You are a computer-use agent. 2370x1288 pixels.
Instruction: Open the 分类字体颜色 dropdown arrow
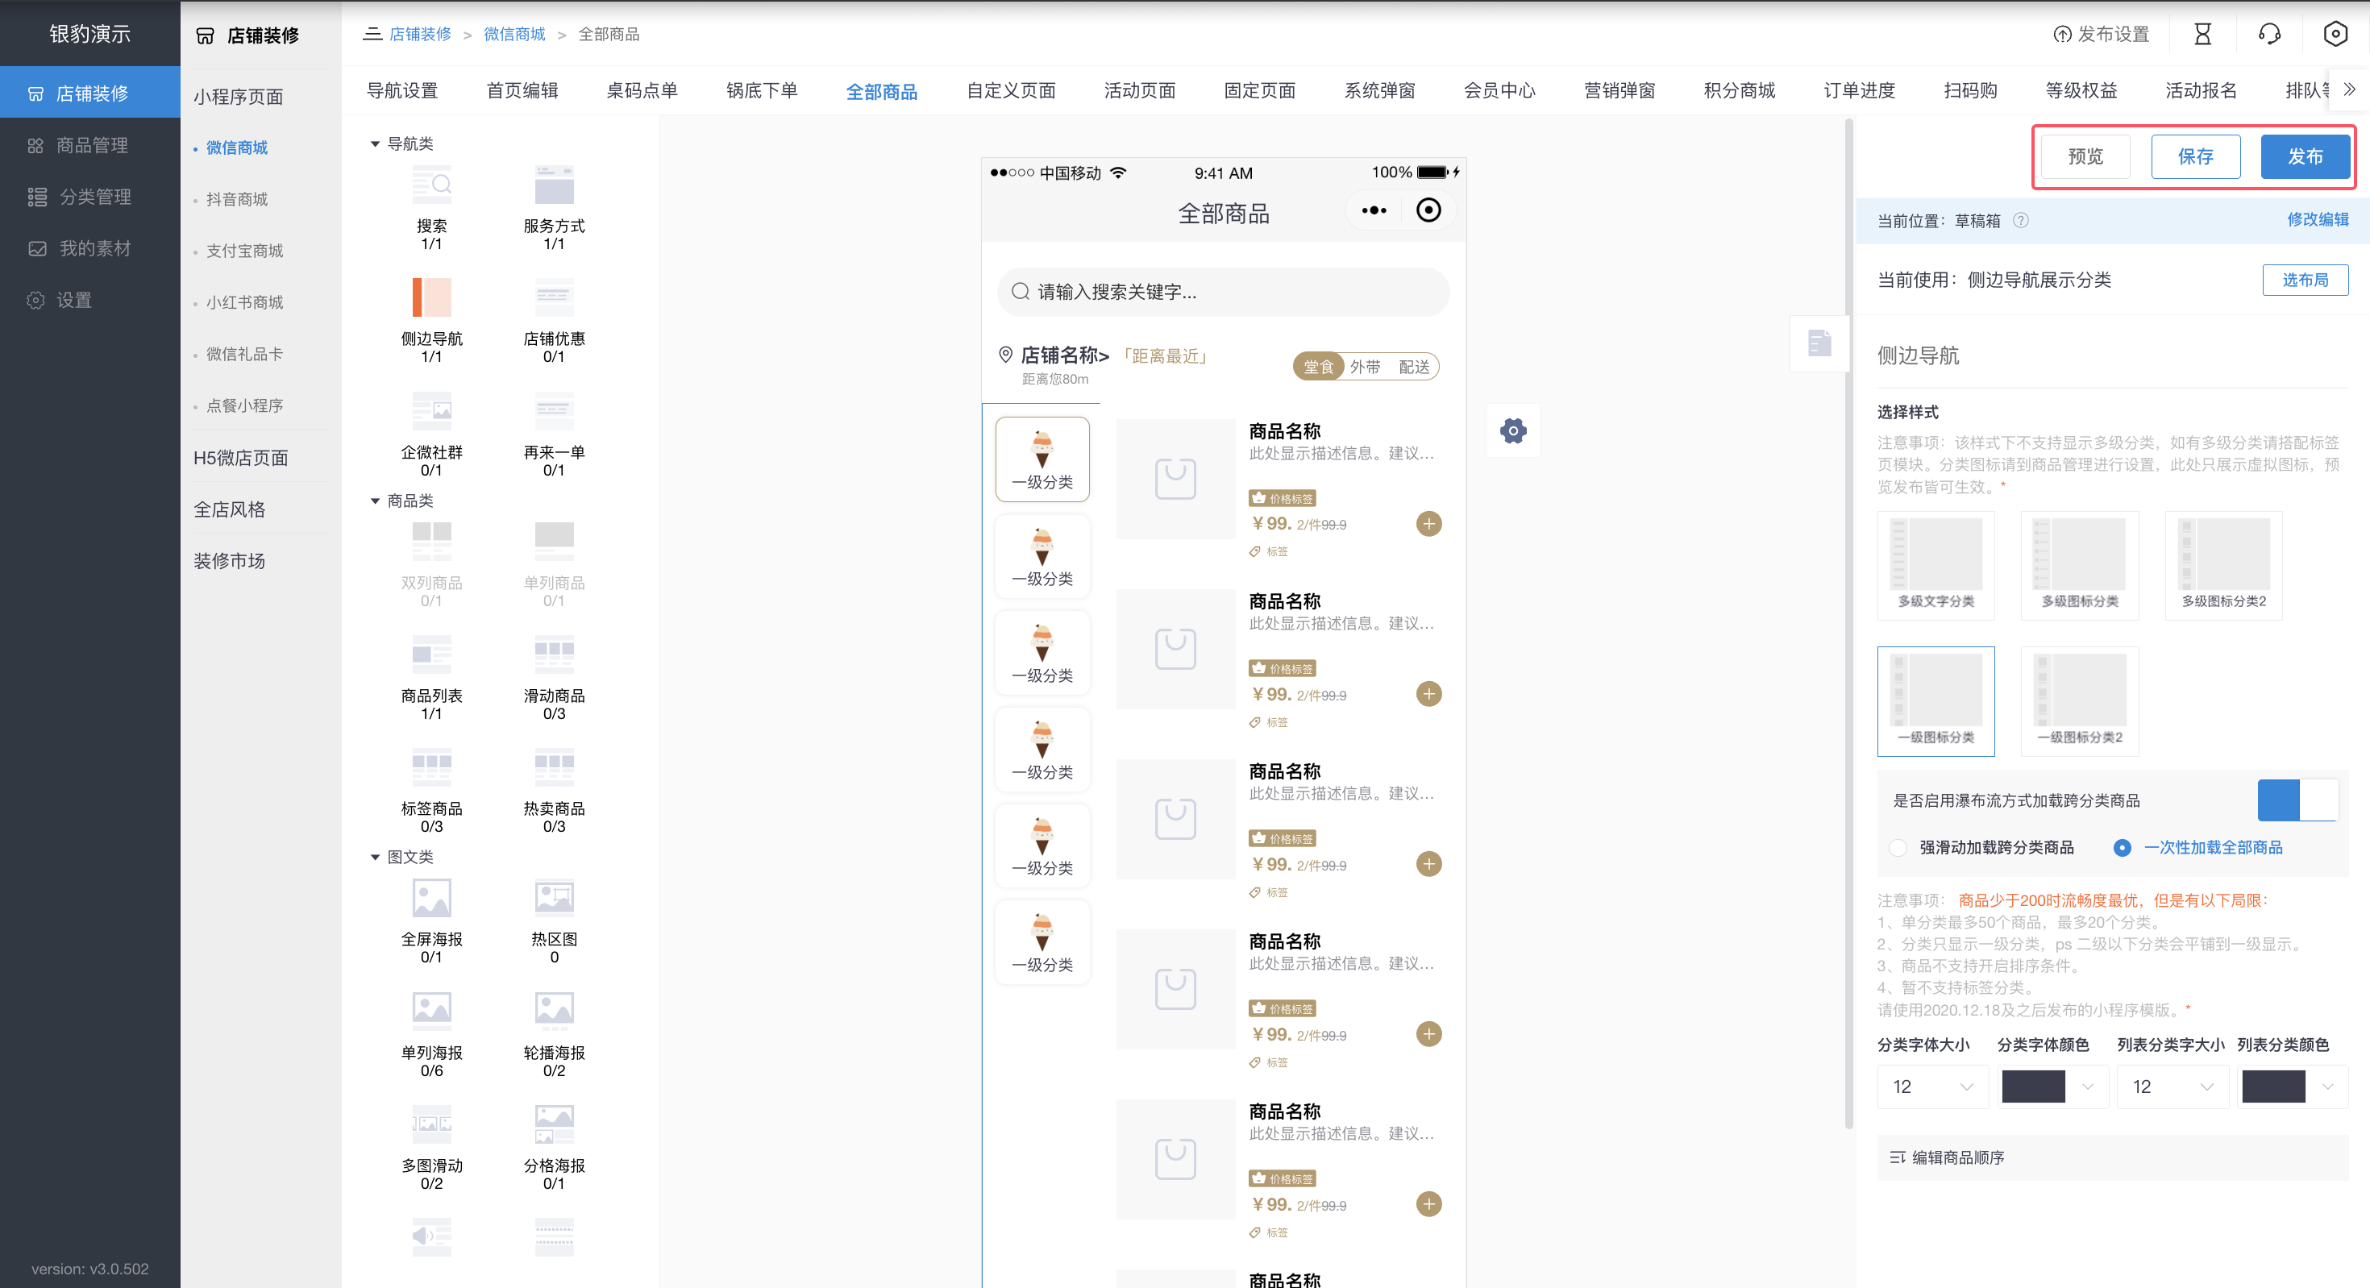pyautogui.click(x=2088, y=1086)
